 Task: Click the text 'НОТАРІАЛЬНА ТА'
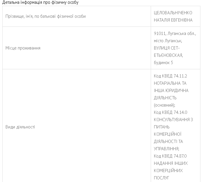(170, 83)
